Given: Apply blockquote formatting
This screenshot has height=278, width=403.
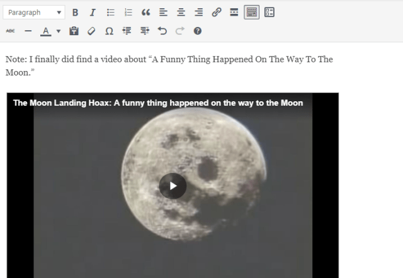Looking at the screenshot, I should 146,13.
